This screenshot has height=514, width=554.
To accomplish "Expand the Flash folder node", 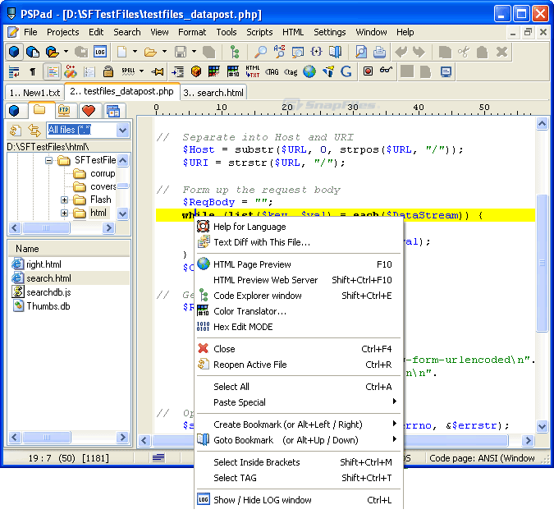I will (x=64, y=200).
